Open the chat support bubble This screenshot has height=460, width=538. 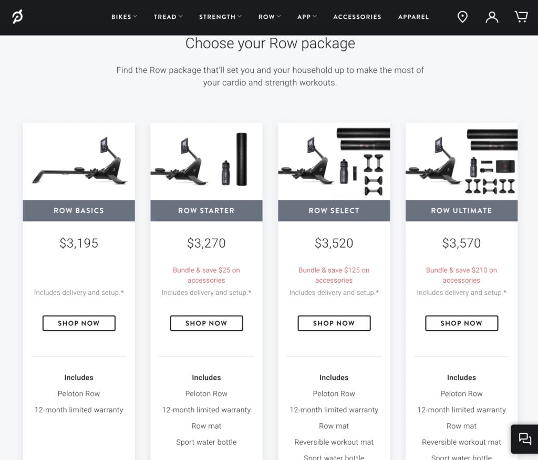(524, 439)
